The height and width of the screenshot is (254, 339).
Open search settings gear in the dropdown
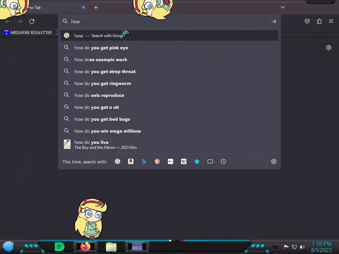(x=274, y=161)
